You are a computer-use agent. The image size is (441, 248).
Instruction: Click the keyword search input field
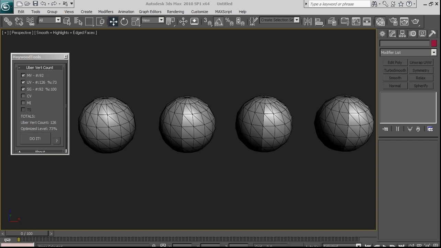339,4
